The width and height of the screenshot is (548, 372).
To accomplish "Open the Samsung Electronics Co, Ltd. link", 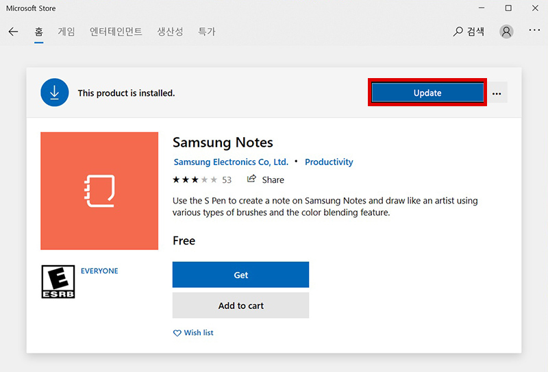I will click(231, 162).
